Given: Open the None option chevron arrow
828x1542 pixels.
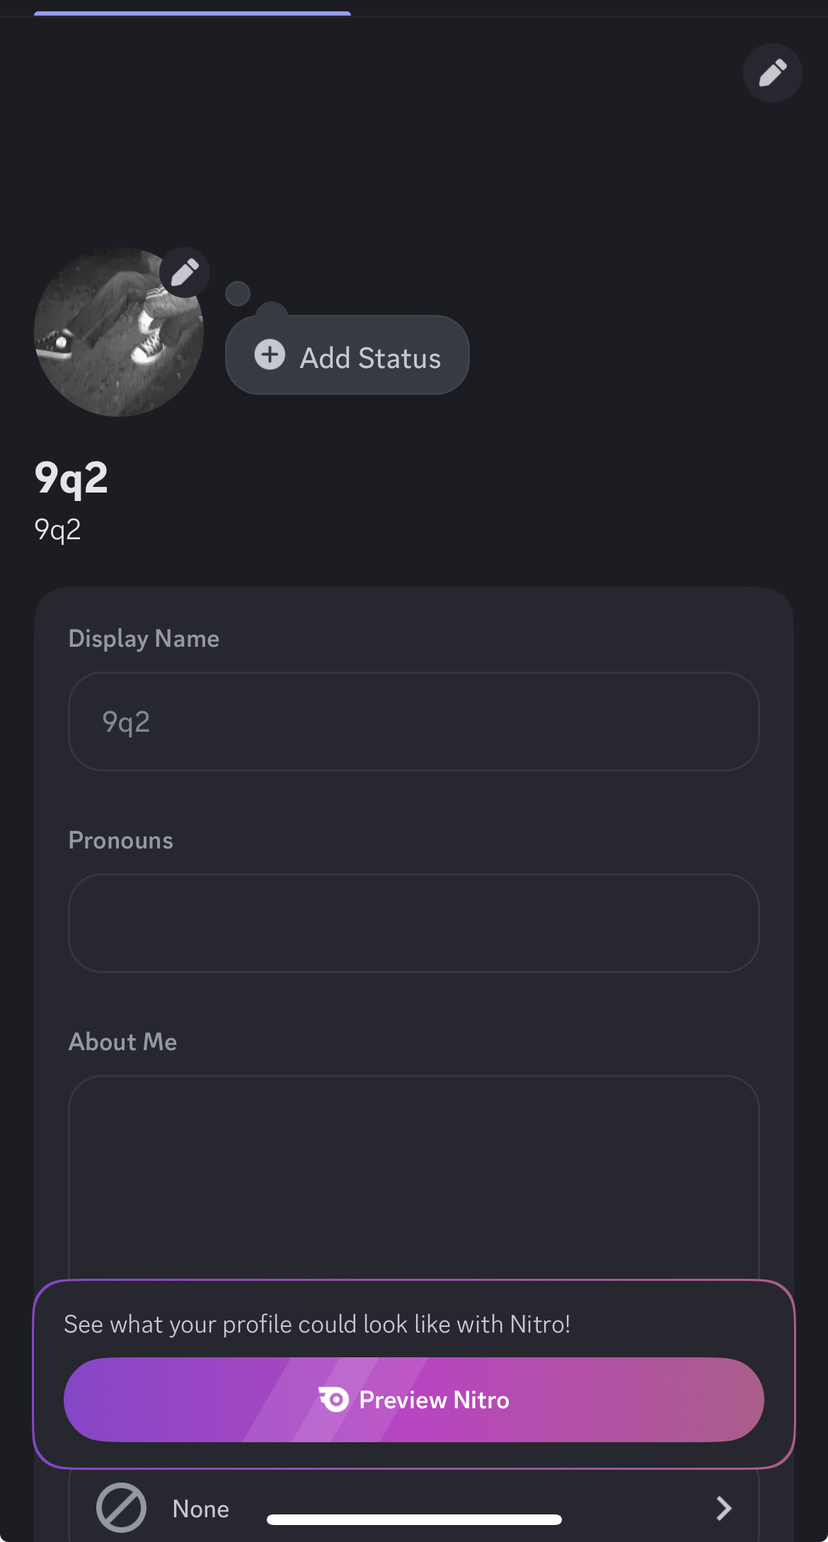Looking at the screenshot, I should click(x=723, y=1508).
